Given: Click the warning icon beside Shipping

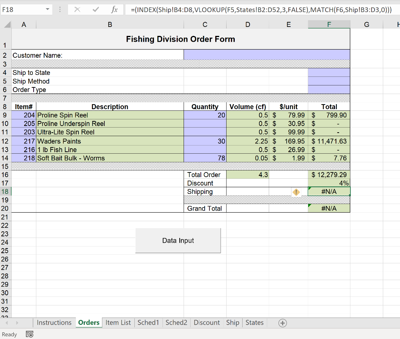Looking at the screenshot, I should [x=296, y=192].
